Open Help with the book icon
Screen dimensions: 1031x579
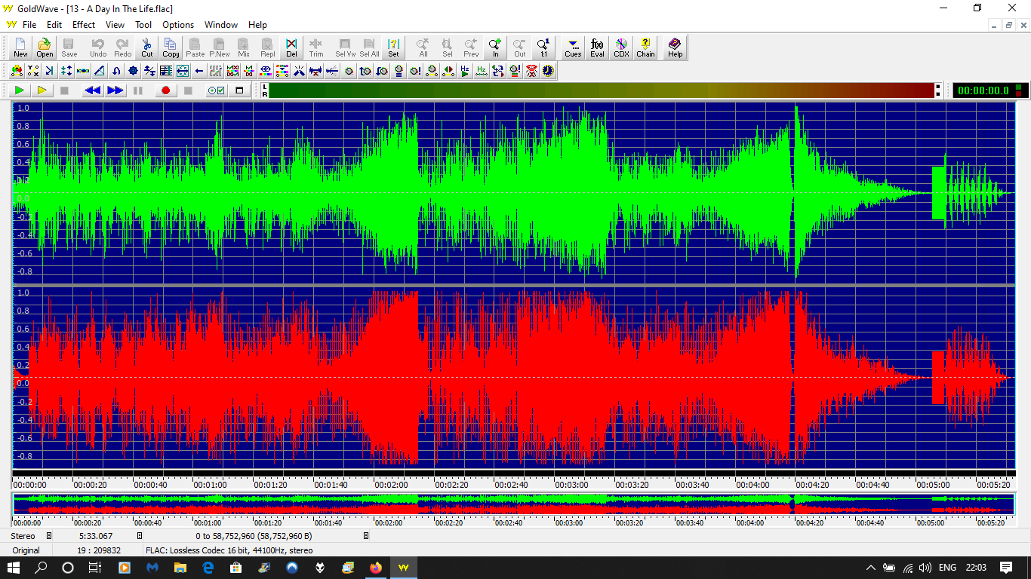[x=675, y=48]
